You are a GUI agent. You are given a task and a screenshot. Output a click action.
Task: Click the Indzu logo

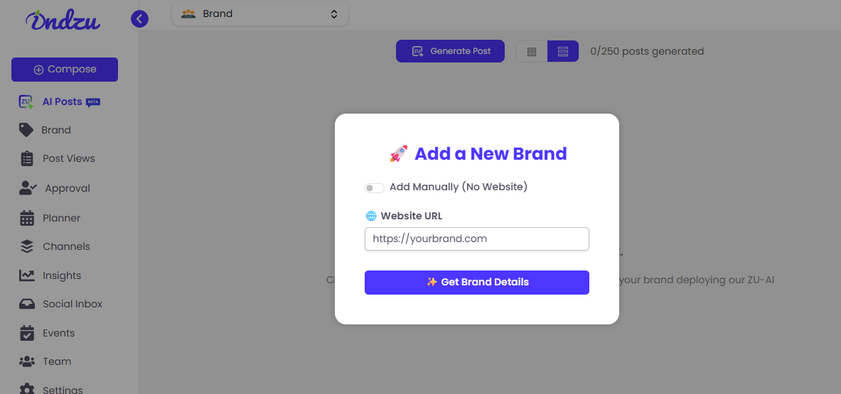[63, 20]
